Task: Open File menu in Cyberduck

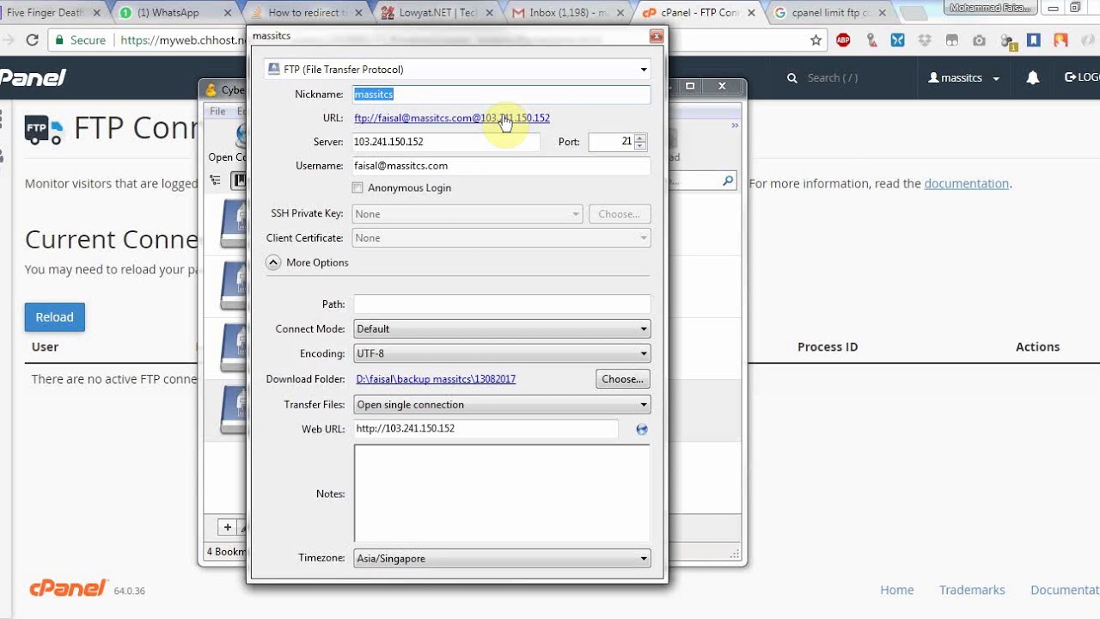Action: click(x=217, y=111)
